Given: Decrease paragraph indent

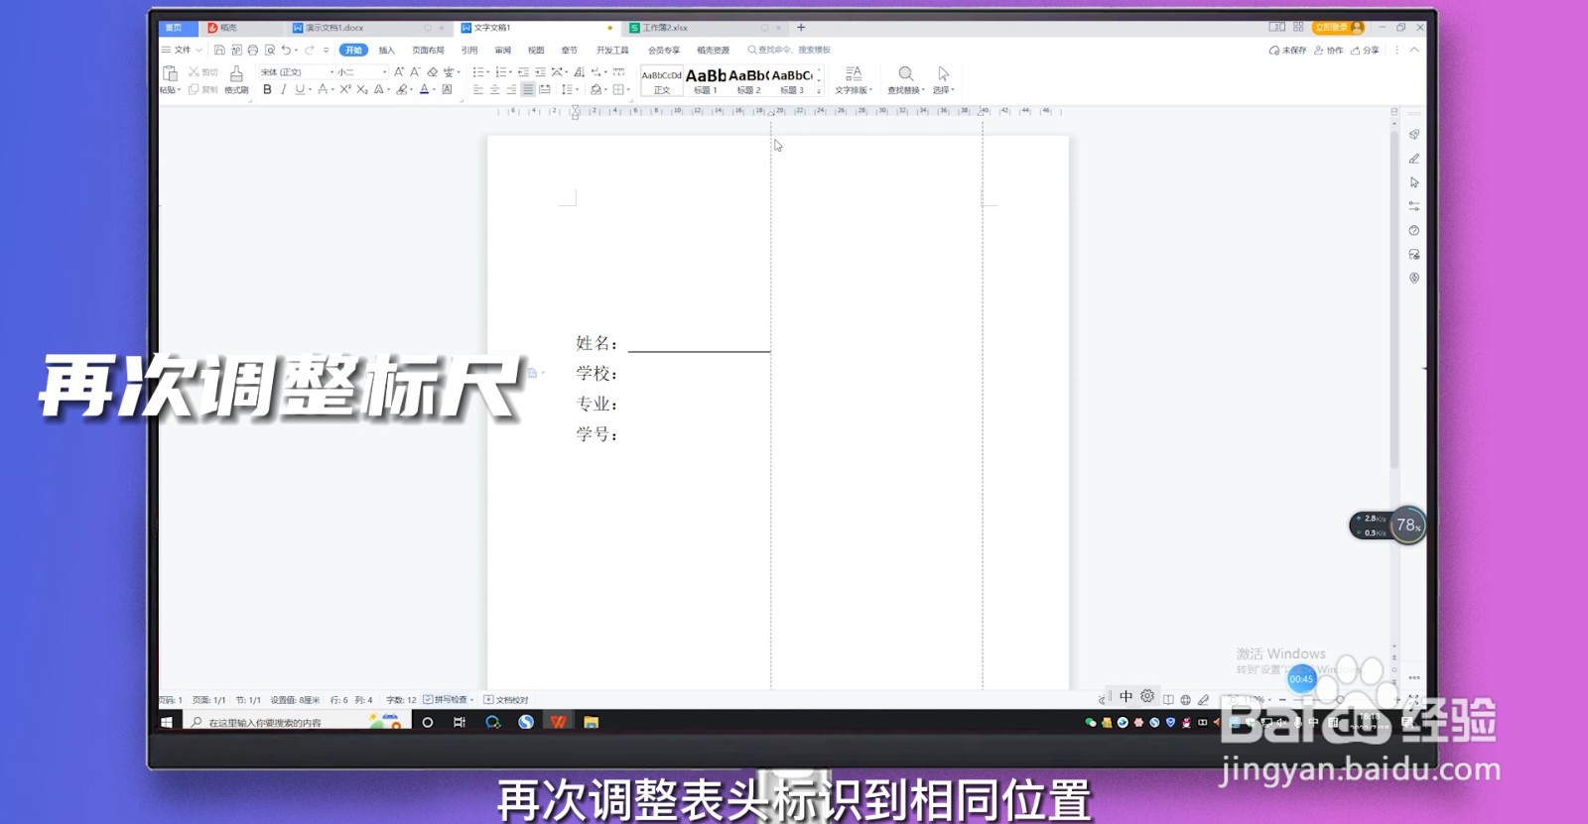Looking at the screenshot, I should pyautogui.click(x=523, y=71).
